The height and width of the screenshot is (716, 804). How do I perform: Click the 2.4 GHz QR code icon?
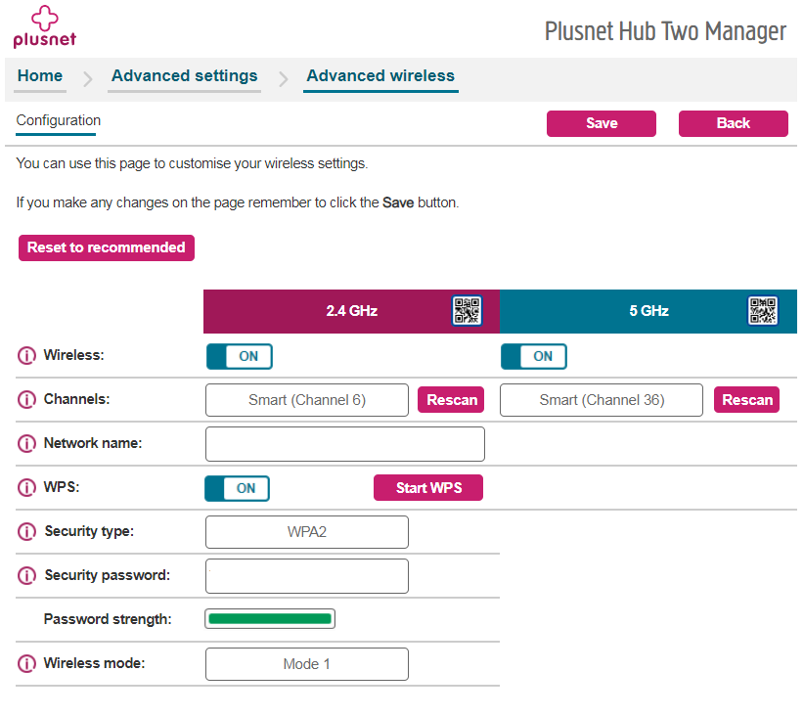pos(467,310)
